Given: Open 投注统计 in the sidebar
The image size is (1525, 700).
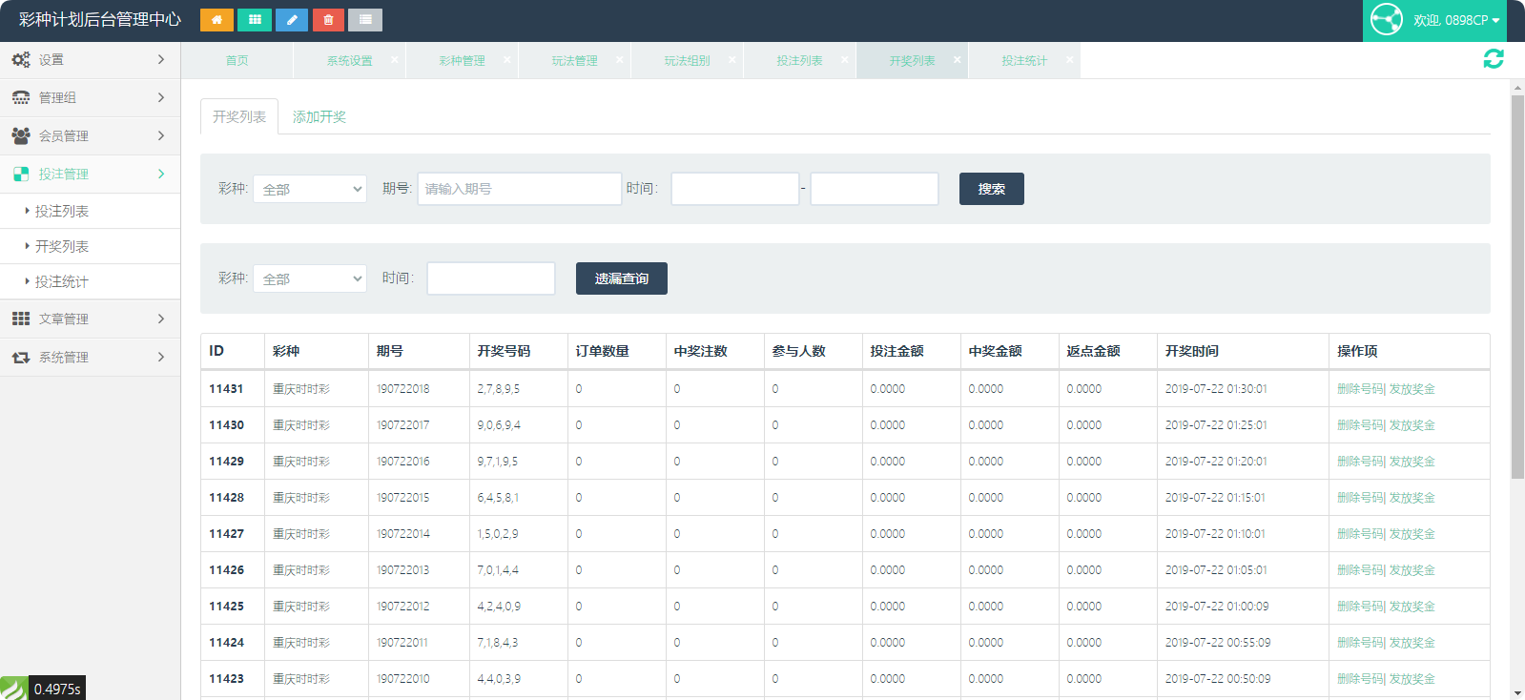Looking at the screenshot, I should [62, 281].
